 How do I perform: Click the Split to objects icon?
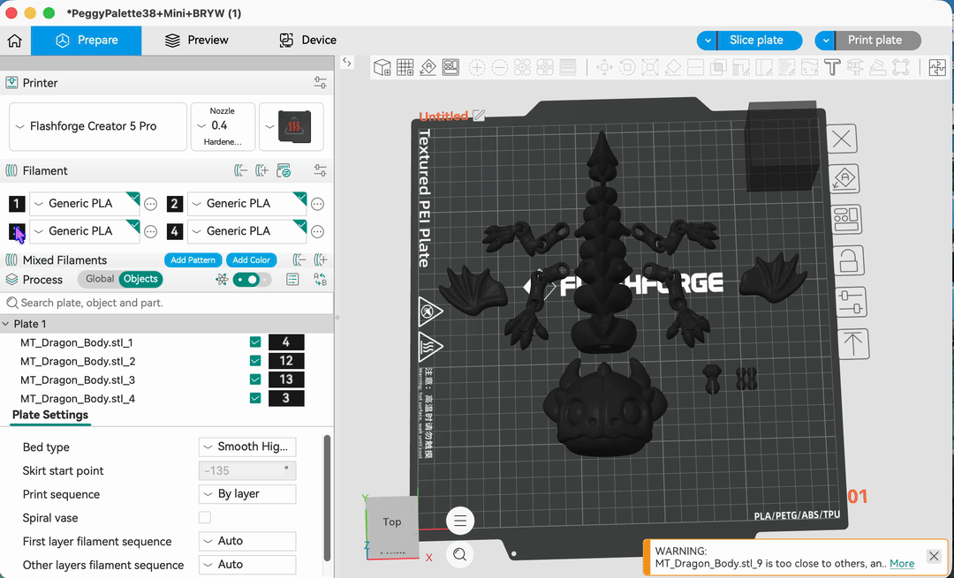[x=522, y=67]
